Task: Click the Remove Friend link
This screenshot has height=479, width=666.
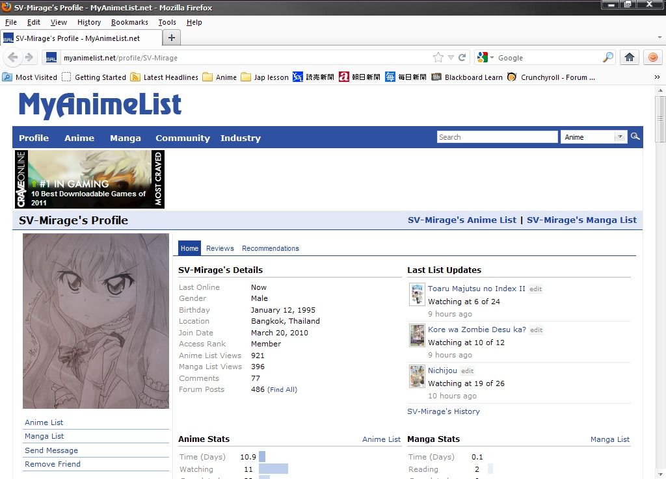Action: (x=53, y=464)
